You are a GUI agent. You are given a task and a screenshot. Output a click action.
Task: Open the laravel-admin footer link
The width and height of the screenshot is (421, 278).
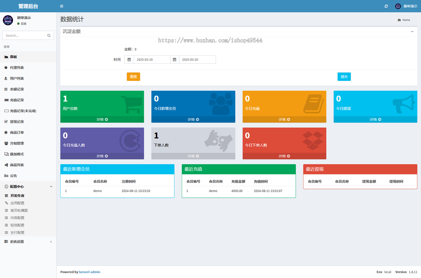pyautogui.click(x=89, y=272)
